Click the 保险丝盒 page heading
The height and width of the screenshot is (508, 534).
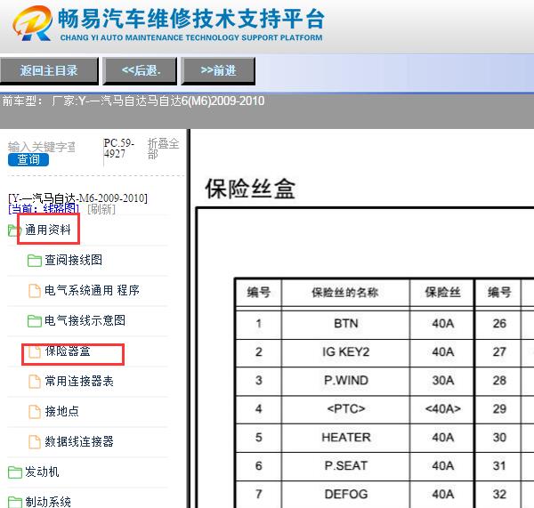[250, 189]
